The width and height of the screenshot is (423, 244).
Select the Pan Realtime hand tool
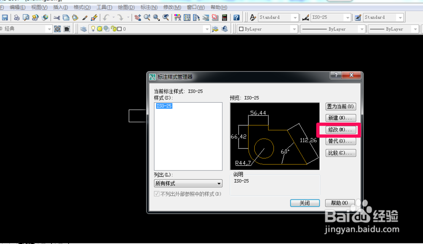pyautogui.click(x=137, y=18)
